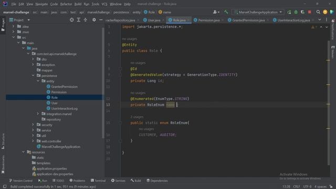Image resolution: width=336 pixels, height=189 pixels.
Task: Open the Maven tool window
Action: 333,51
